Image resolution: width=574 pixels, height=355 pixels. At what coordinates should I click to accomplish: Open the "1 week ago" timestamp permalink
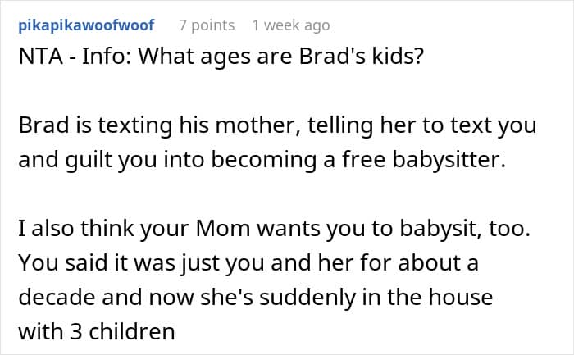pos(291,25)
